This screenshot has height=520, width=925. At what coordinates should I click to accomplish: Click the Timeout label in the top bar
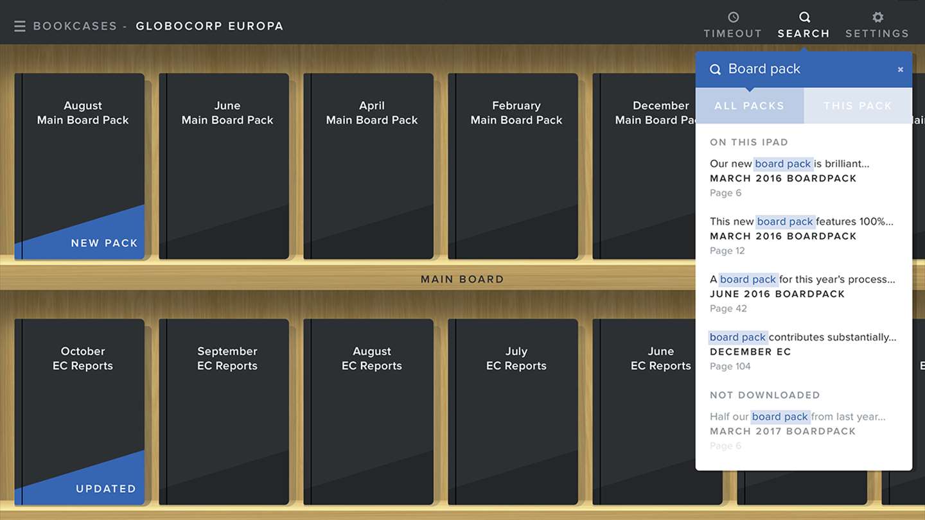733,33
